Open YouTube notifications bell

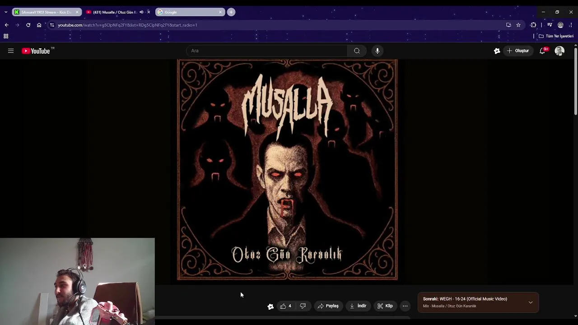click(x=542, y=51)
